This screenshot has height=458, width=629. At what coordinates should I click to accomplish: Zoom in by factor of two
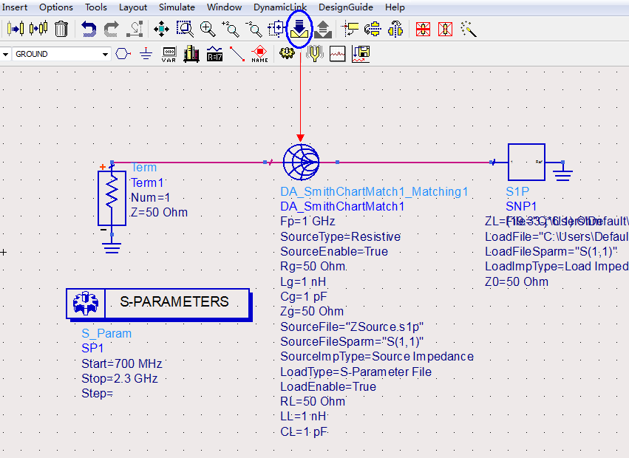click(x=231, y=29)
